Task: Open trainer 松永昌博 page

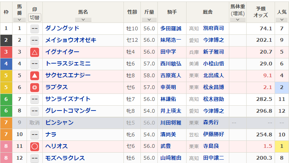Action: point(213,87)
